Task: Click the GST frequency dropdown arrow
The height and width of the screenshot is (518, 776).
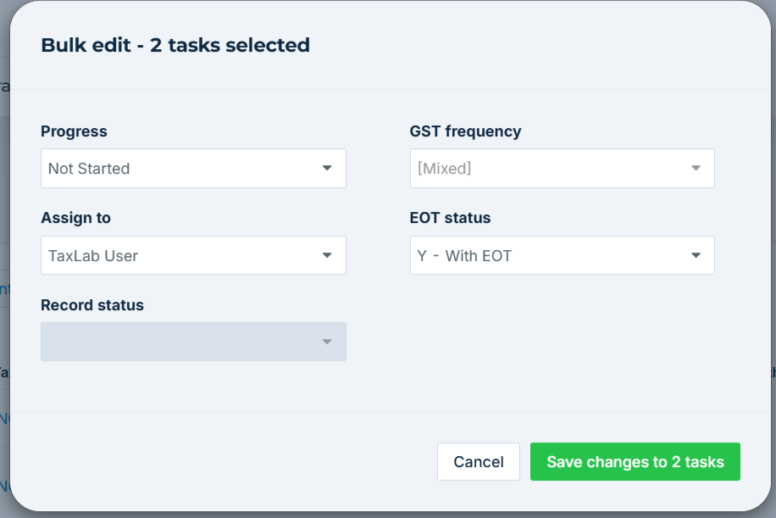Action: tap(696, 169)
